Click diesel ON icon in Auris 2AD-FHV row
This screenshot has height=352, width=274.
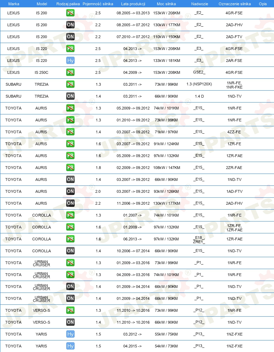70,203
